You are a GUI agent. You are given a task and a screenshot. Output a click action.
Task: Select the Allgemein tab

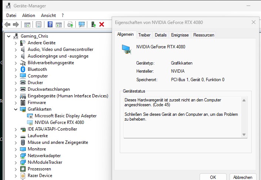(125, 34)
